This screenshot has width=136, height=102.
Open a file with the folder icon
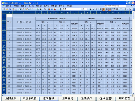(7, 9)
